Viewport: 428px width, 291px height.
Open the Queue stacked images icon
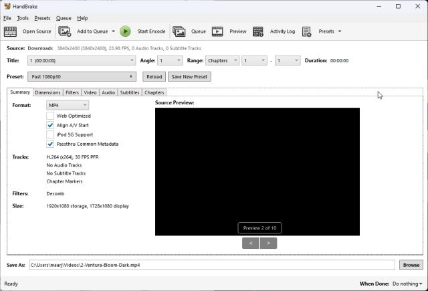point(179,31)
